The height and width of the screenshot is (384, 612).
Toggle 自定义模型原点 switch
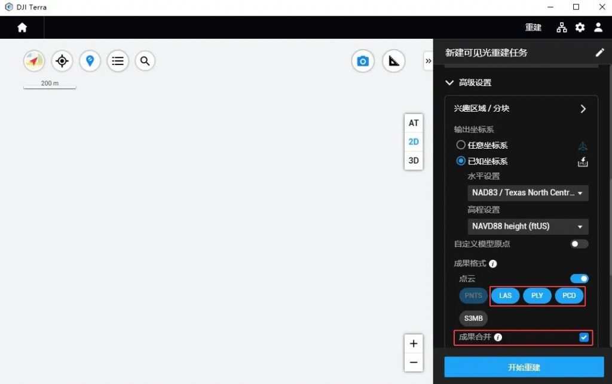click(x=579, y=244)
